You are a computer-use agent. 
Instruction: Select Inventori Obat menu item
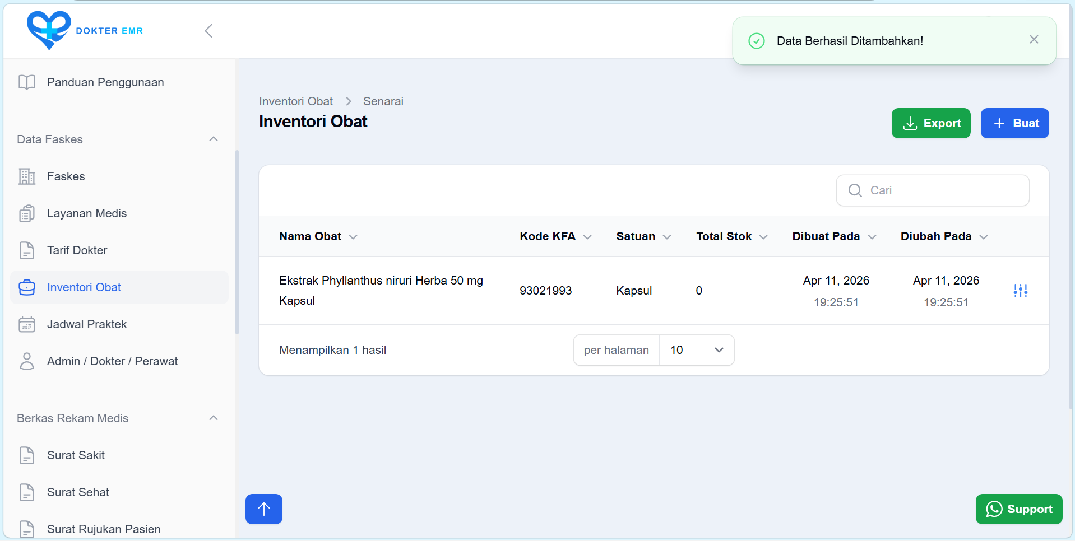click(x=119, y=287)
